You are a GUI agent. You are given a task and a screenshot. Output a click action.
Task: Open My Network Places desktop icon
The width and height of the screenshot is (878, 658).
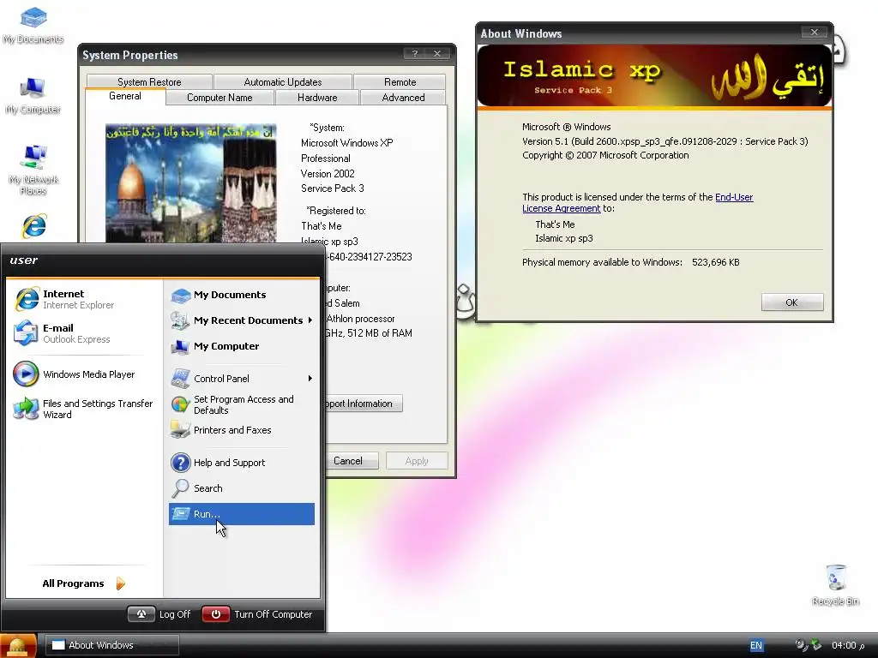[x=33, y=169]
